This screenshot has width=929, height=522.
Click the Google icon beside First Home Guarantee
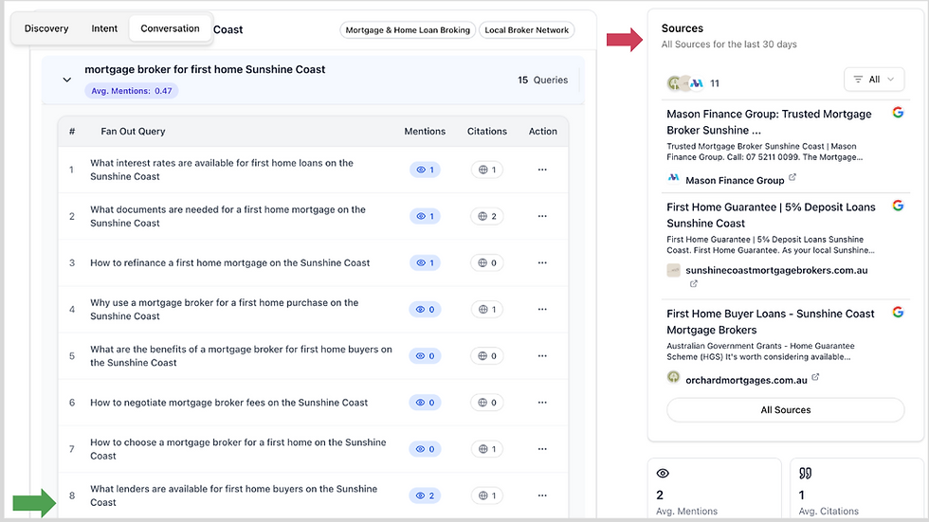tap(898, 206)
